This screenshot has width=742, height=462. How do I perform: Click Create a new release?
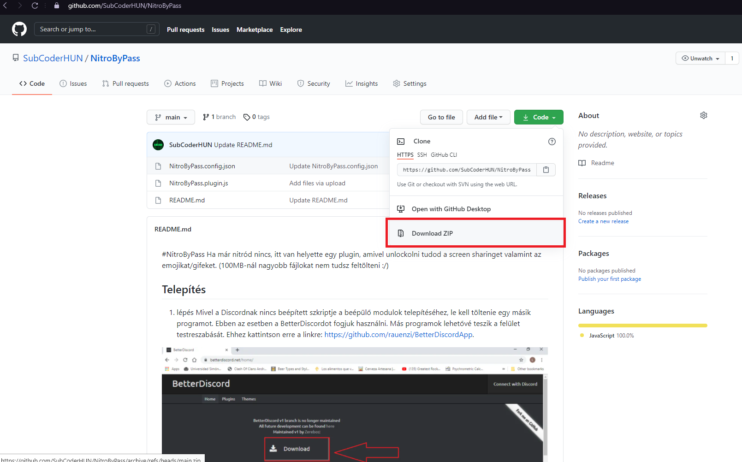click(603, 221)
